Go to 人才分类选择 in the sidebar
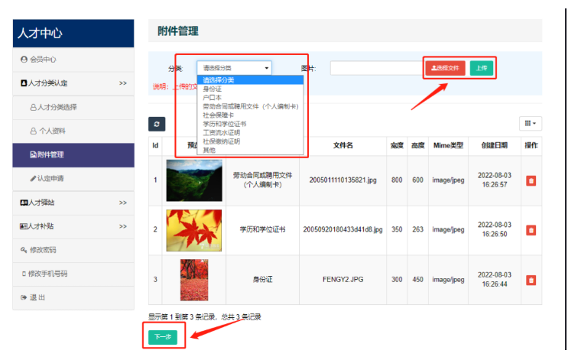The height and width of the screenshot is (360, 578). [x=73, y=107]
